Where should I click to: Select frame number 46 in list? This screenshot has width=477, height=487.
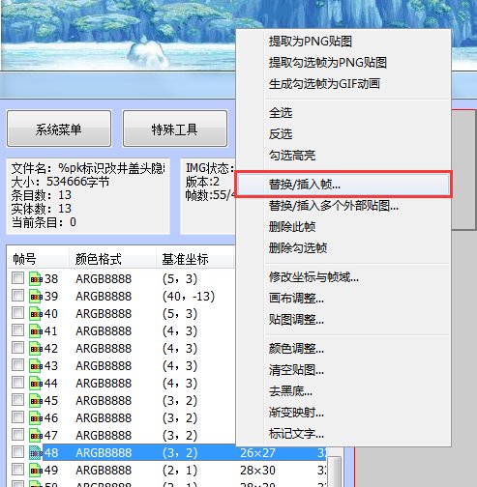[51, 418]
